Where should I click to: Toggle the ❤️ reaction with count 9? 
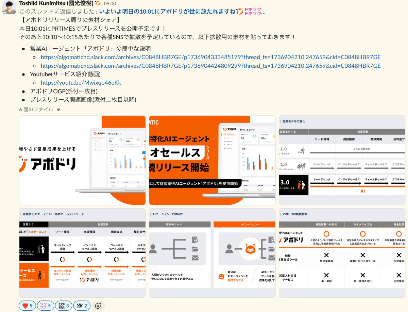27,306
